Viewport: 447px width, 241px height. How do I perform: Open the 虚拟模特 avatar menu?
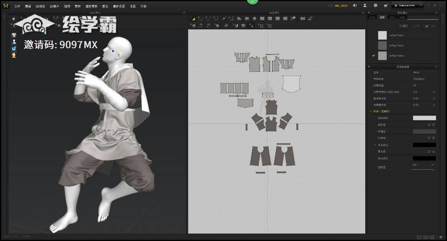coord(92,6)
